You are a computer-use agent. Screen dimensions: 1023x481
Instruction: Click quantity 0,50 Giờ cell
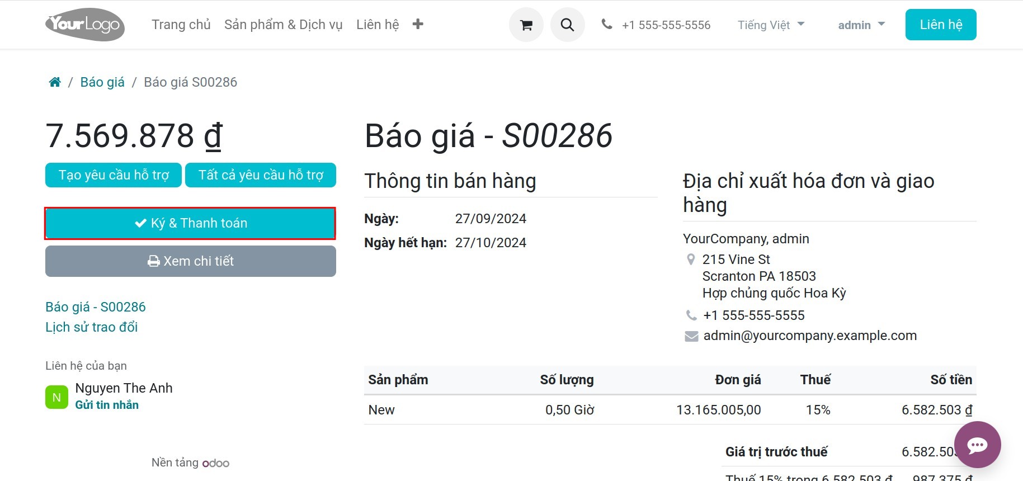[569, 410]
